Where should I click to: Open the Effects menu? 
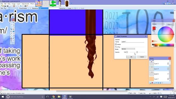click(x=32, y=4)
